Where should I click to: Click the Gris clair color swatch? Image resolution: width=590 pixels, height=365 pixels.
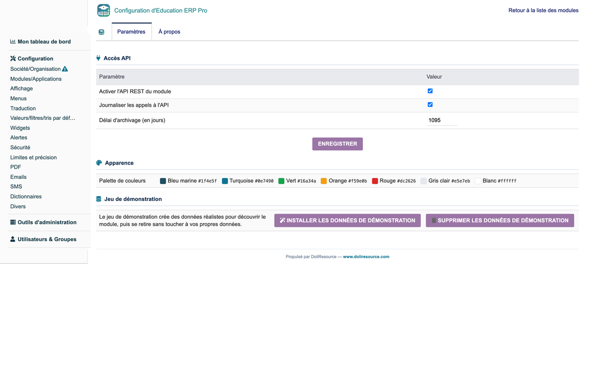click(424, 181)
